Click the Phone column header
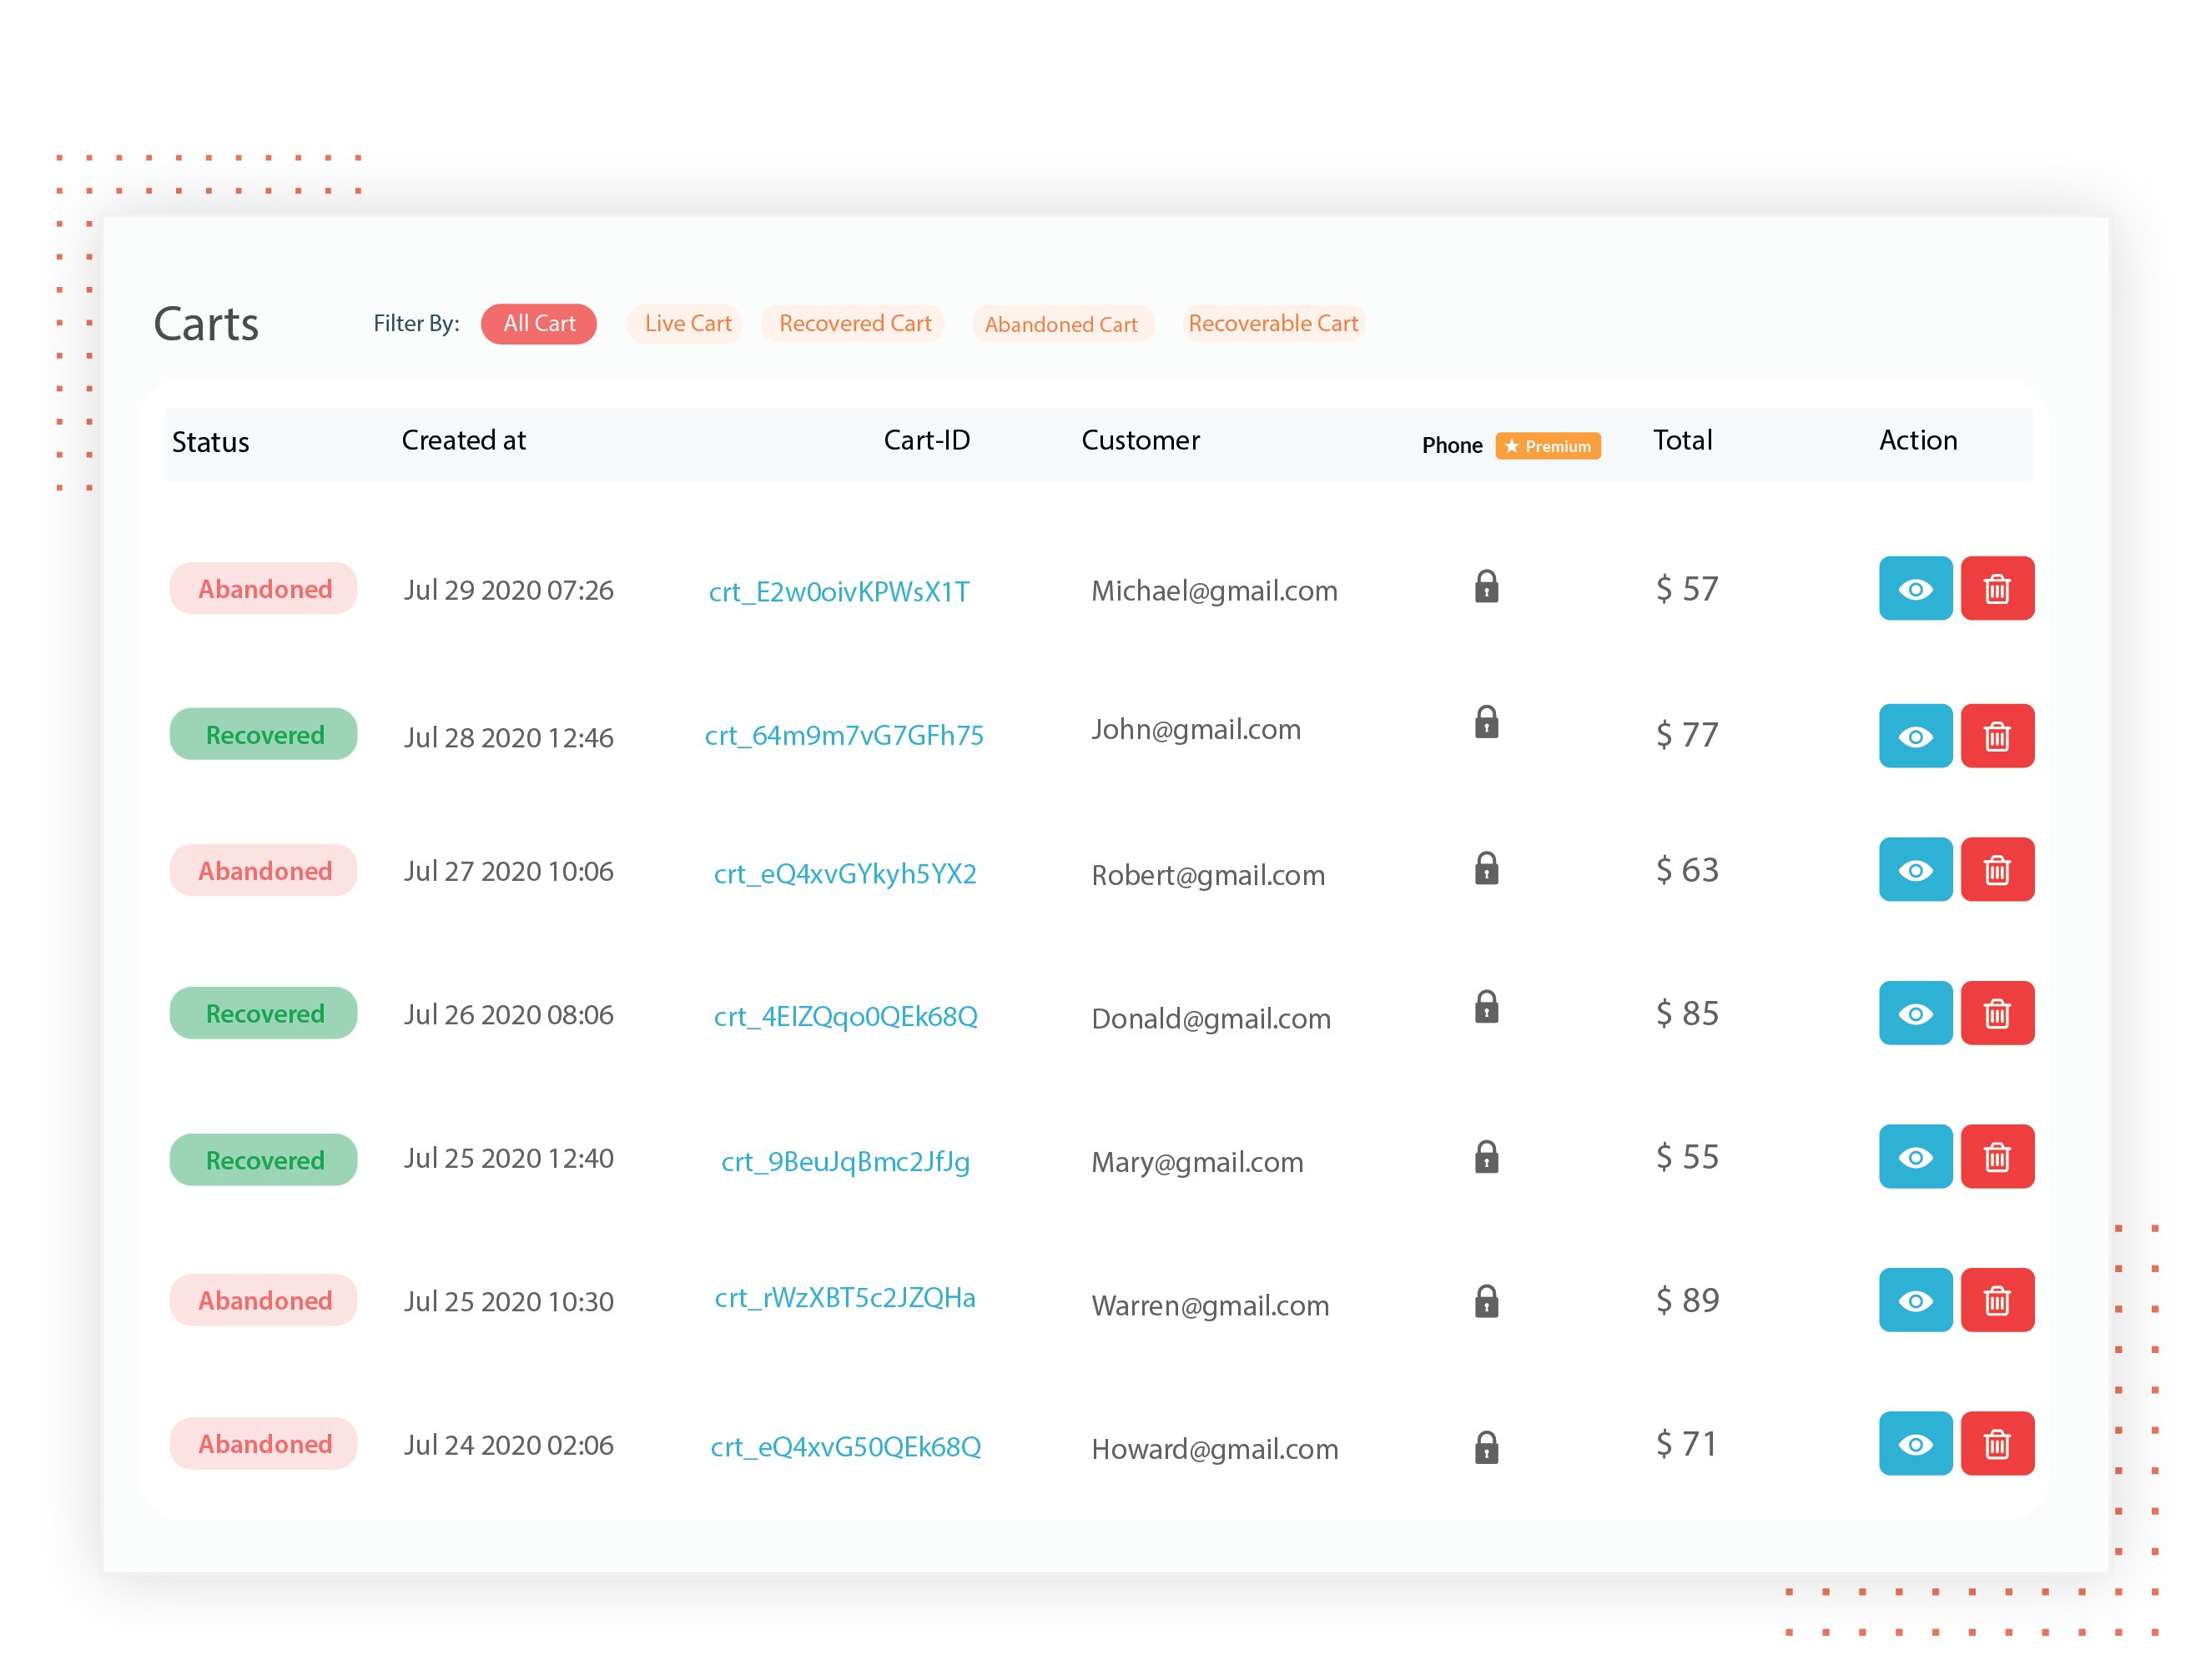The width and height of the screenshot is (2206, 1680). coord(1452,446)
